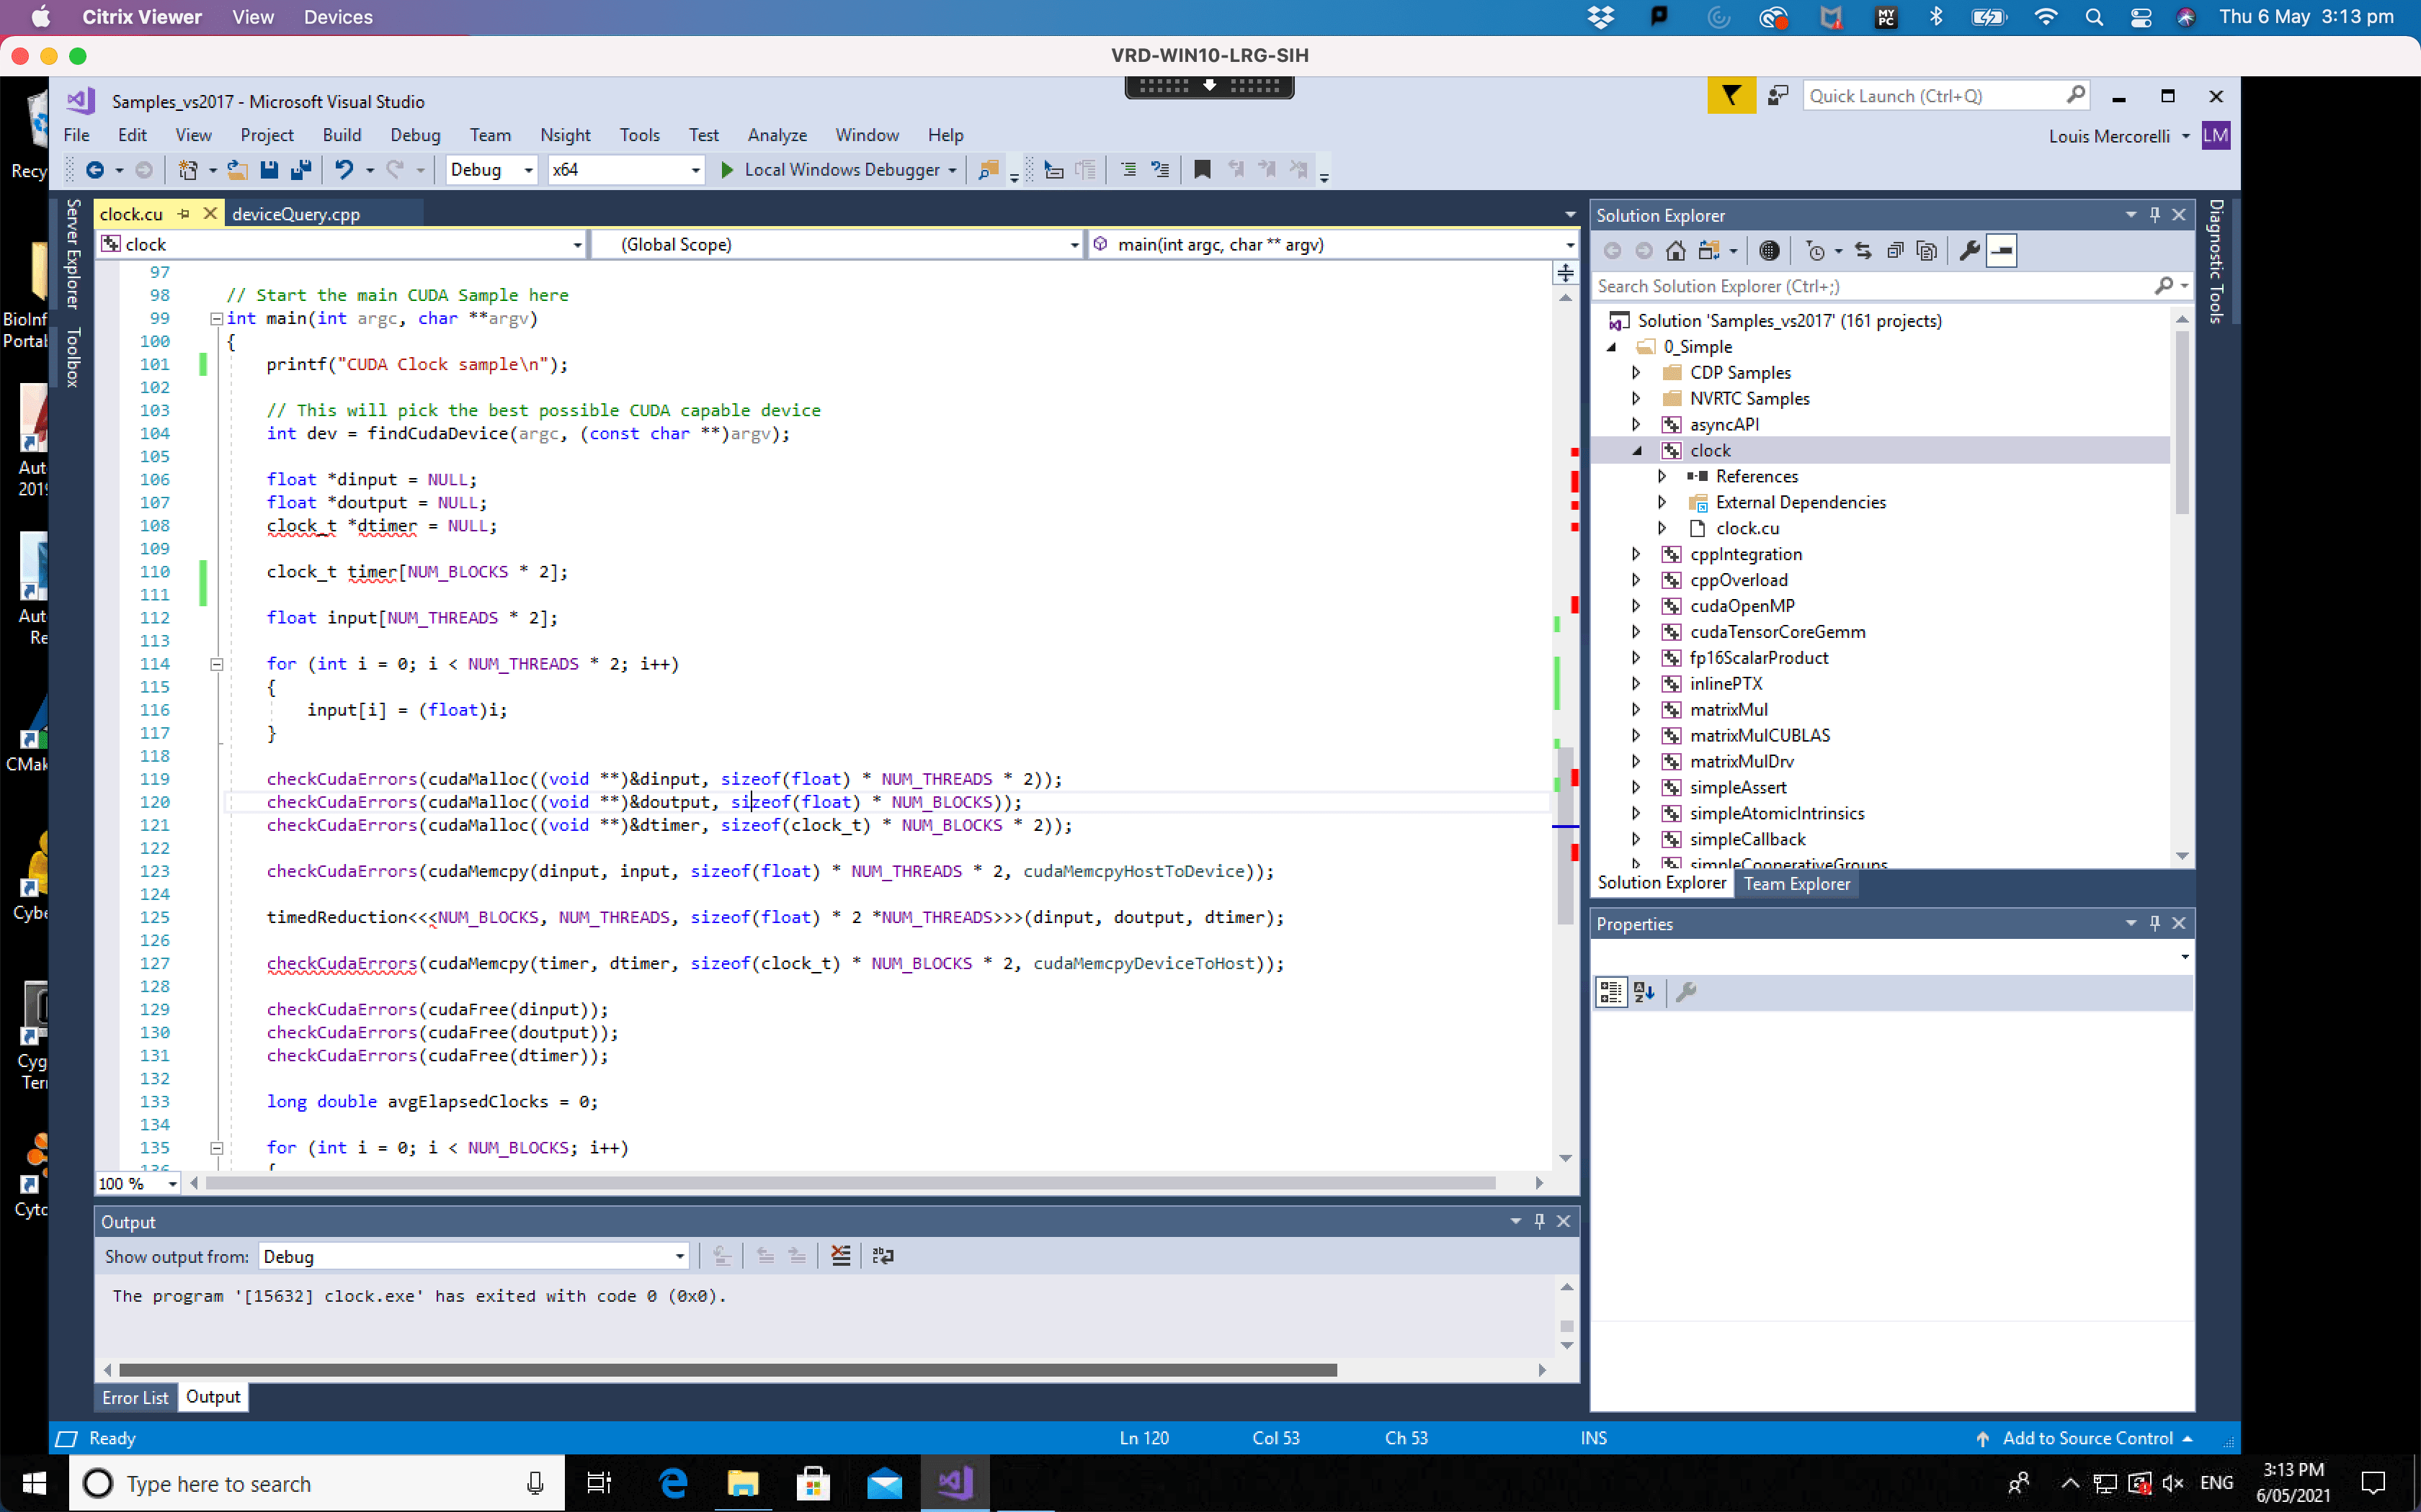
Task: Open the x64 platform dropdown
Action: pos(693,170)
